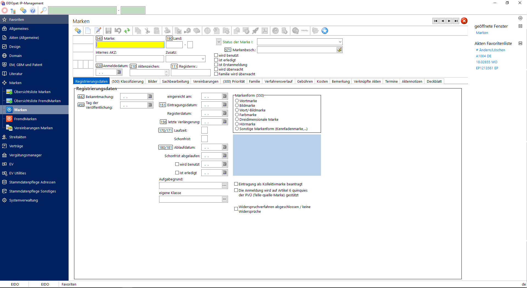
Task: Open 'EP1213561 EP' favorite link
Action: coord(487,68)
